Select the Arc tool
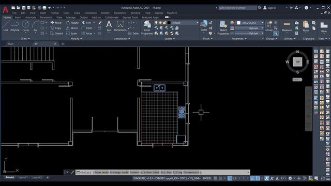The height and width of the screenshot is (186, 331). click(x=35, y=26)
